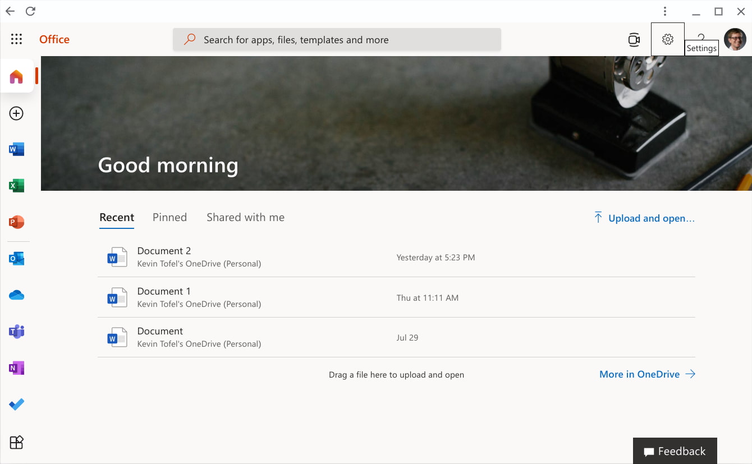
Task: Open OneNote from the sidebar
Action: click(x=16, y=368)
